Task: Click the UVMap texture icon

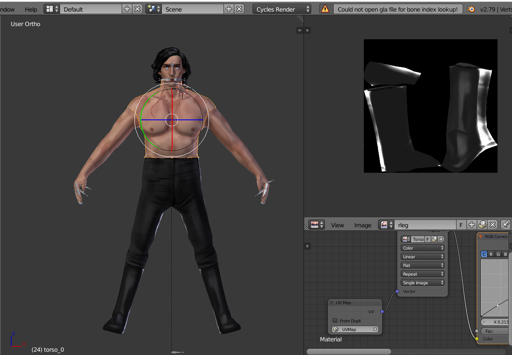Action: click(x=336, y=329)
